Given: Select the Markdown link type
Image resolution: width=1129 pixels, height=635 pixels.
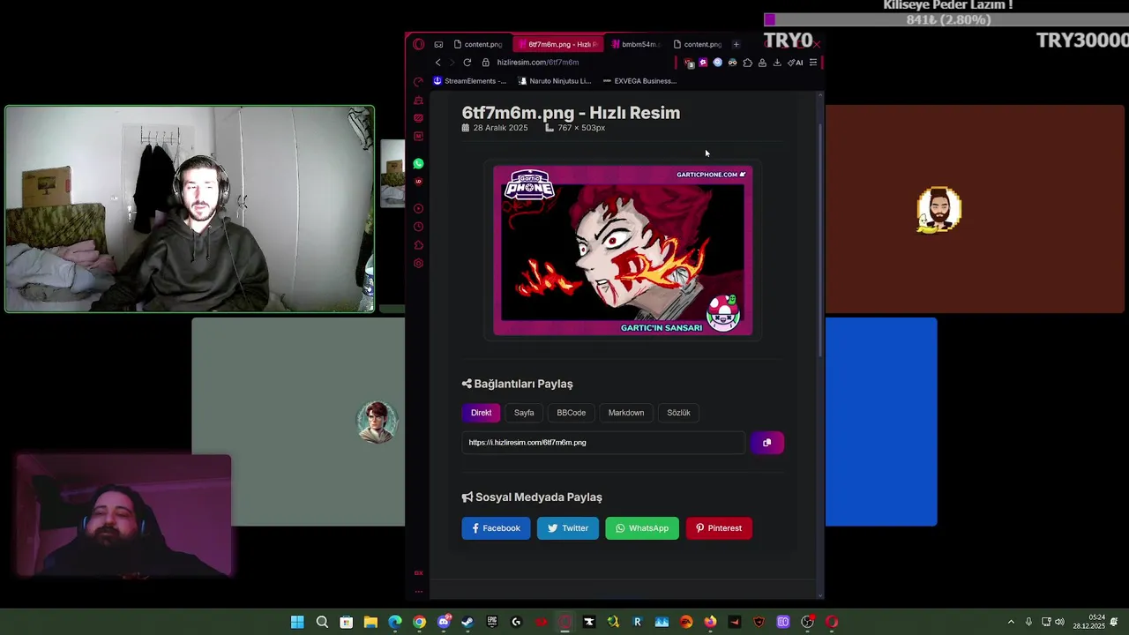Looking at the screenshot, I should [626, 413].
